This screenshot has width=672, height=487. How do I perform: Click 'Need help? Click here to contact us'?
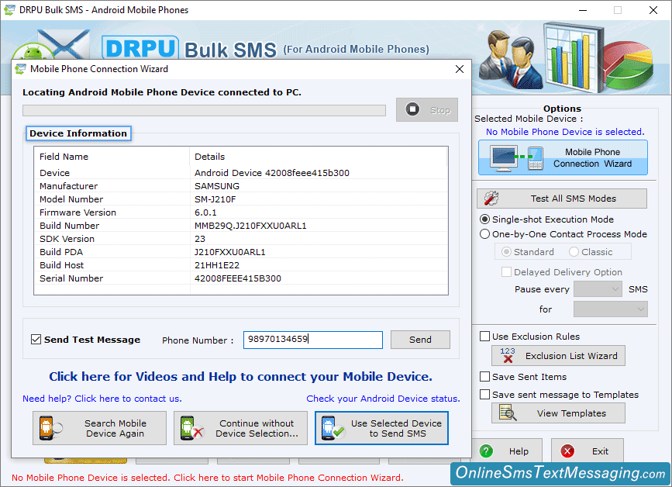102,399
